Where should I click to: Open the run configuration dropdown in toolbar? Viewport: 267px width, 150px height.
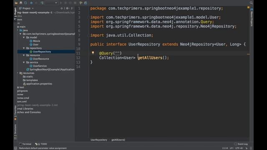point(51,3)
